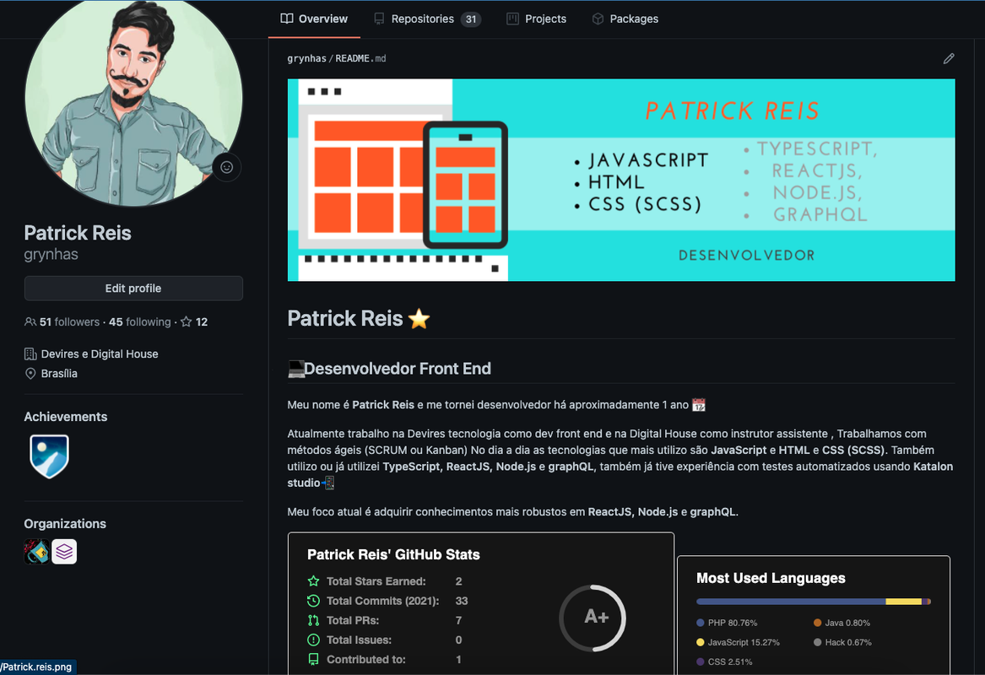This screenshot has height=675, width=985.
Task: Click the CSS 2.51% purple dot
Action: (701, 661)
